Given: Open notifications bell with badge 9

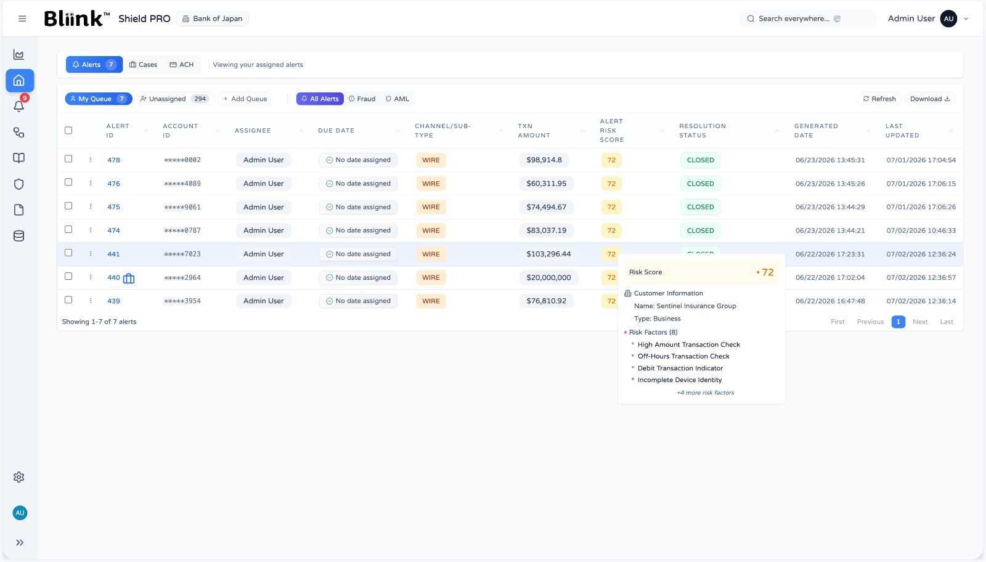Looking at the screenshot, I should tap(19, 106).
